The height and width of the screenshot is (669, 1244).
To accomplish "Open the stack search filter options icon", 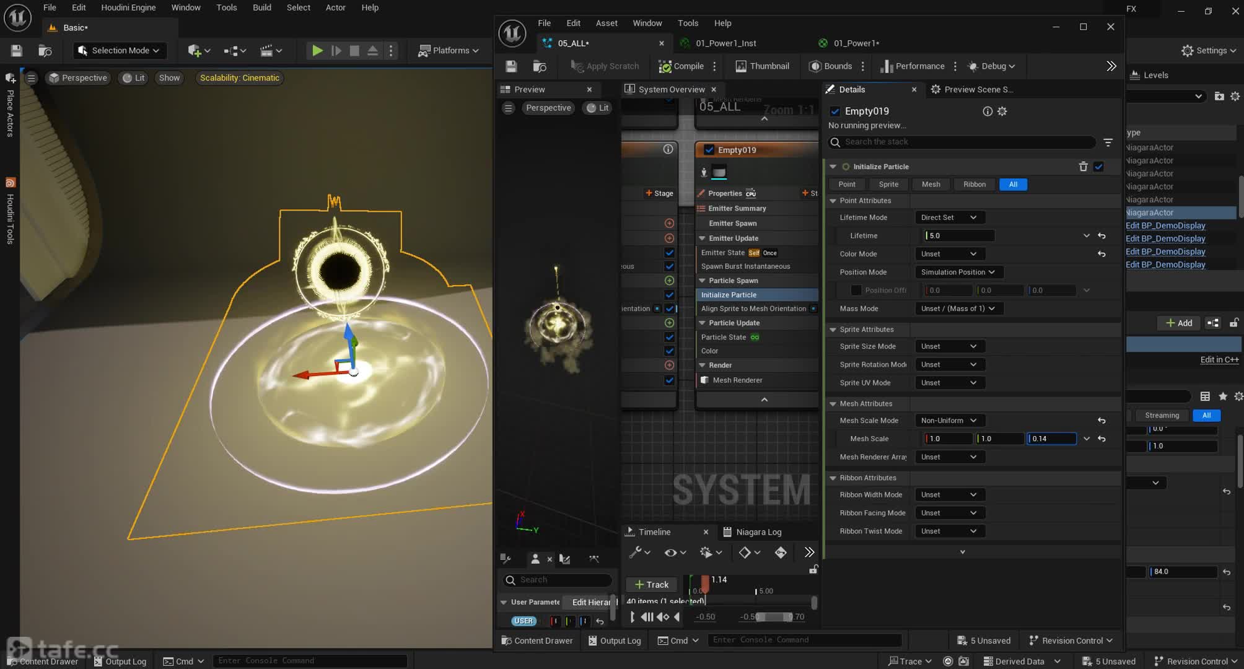I will [1108, 142].
